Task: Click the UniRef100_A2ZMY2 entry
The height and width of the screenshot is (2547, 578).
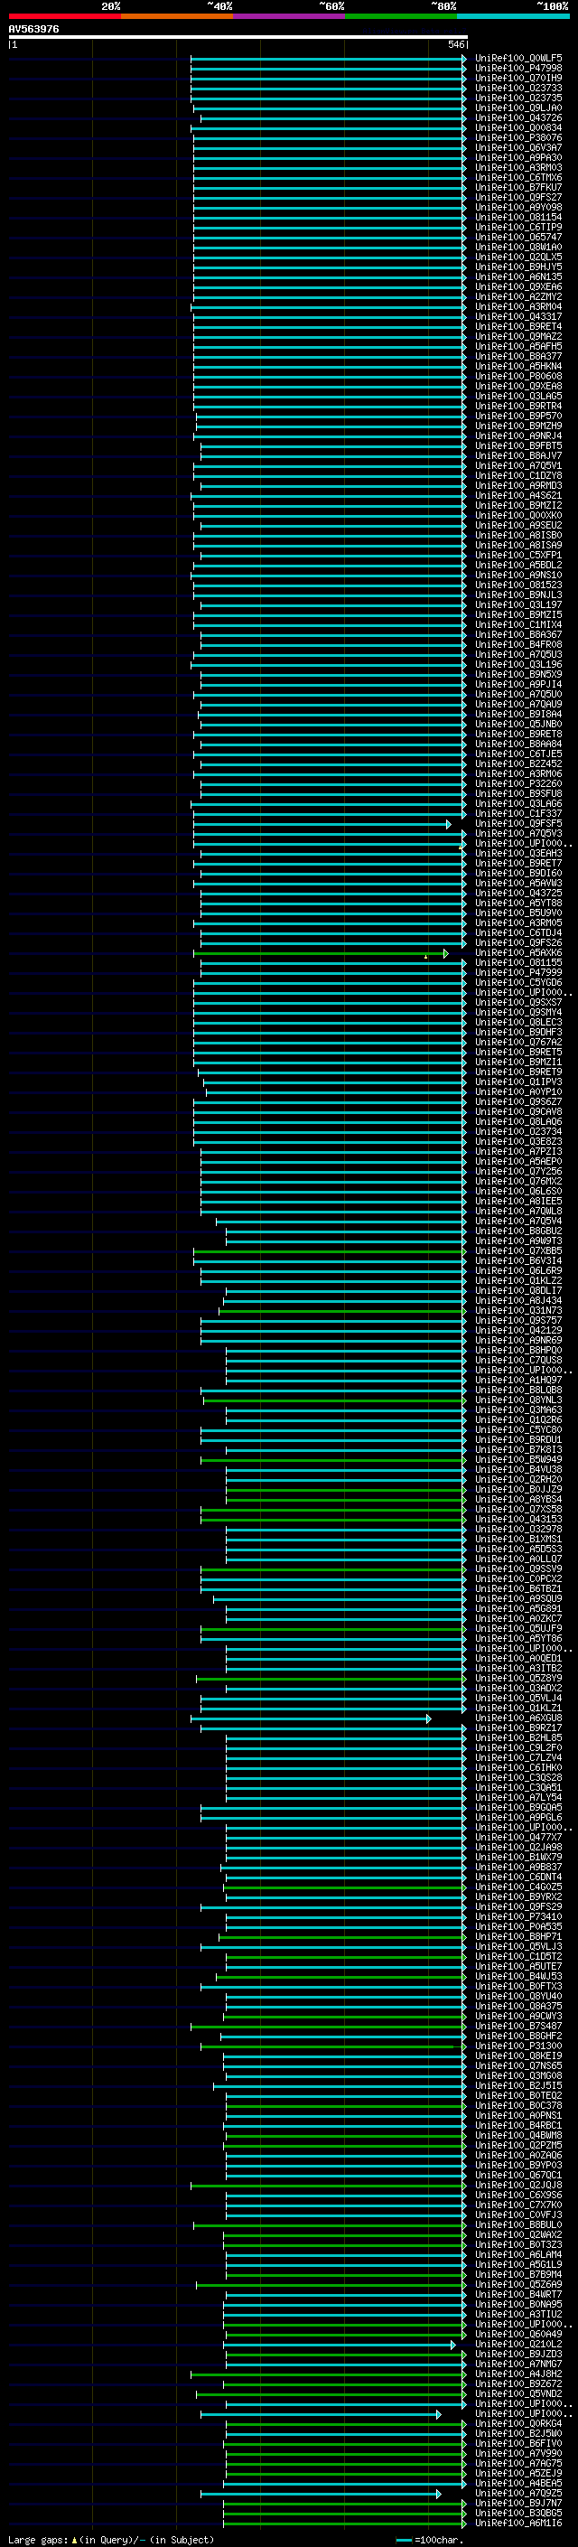Action: (x=518, y=296)
